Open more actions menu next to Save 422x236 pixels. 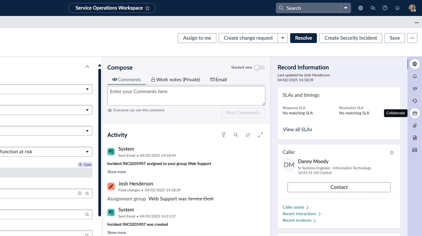coord(412,38)
